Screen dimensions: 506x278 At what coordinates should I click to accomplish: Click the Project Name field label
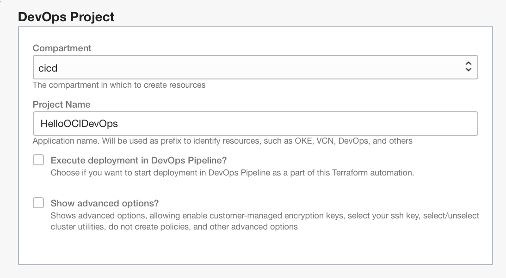pos(62,104)
